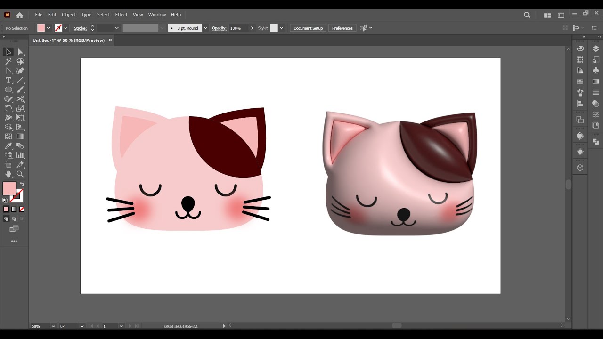Image resolution: width=603 pixels, height=339 pixels.
Task: Switch to Draw Behind mode
Action: [x=14, y=218]
